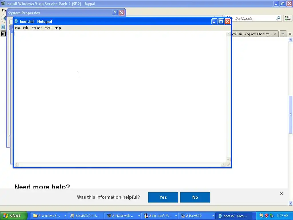Expand Windows Explorer taskbar group dropdown arrow
Image resolution: width=293 pixels, height=220 pixels.
coord(65,216)
